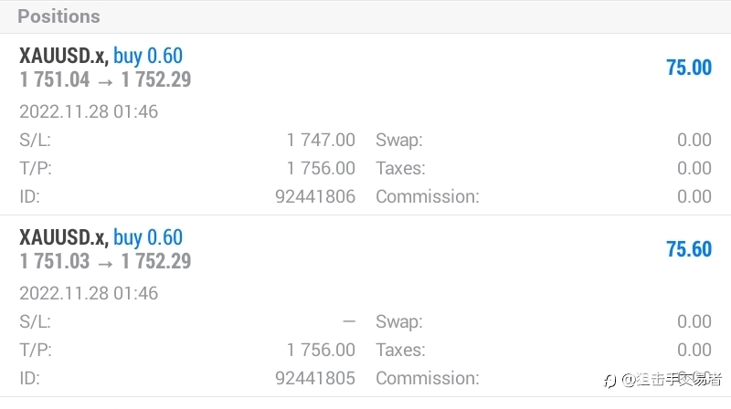731x409 pixels.
Task: Tap the empty S/L dash in second position
Action: [x=349, y=321]
